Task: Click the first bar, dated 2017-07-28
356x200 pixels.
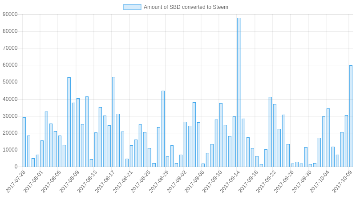Action: pyautogui.click(x=24, y=142)
